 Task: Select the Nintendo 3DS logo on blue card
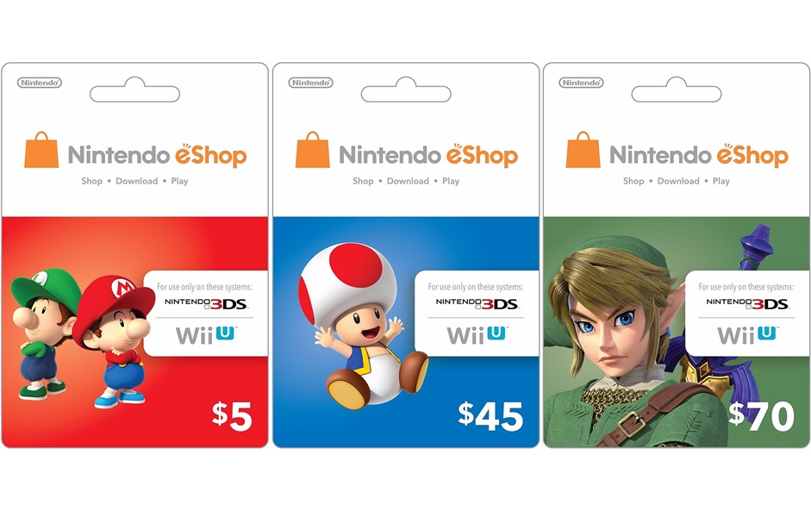pos(477,303)
